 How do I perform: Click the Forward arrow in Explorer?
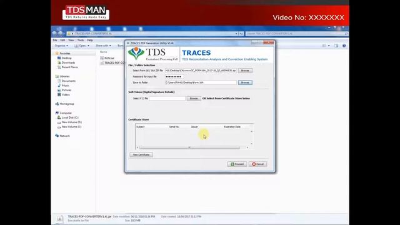pyautogui.click(x=60, y=33)
